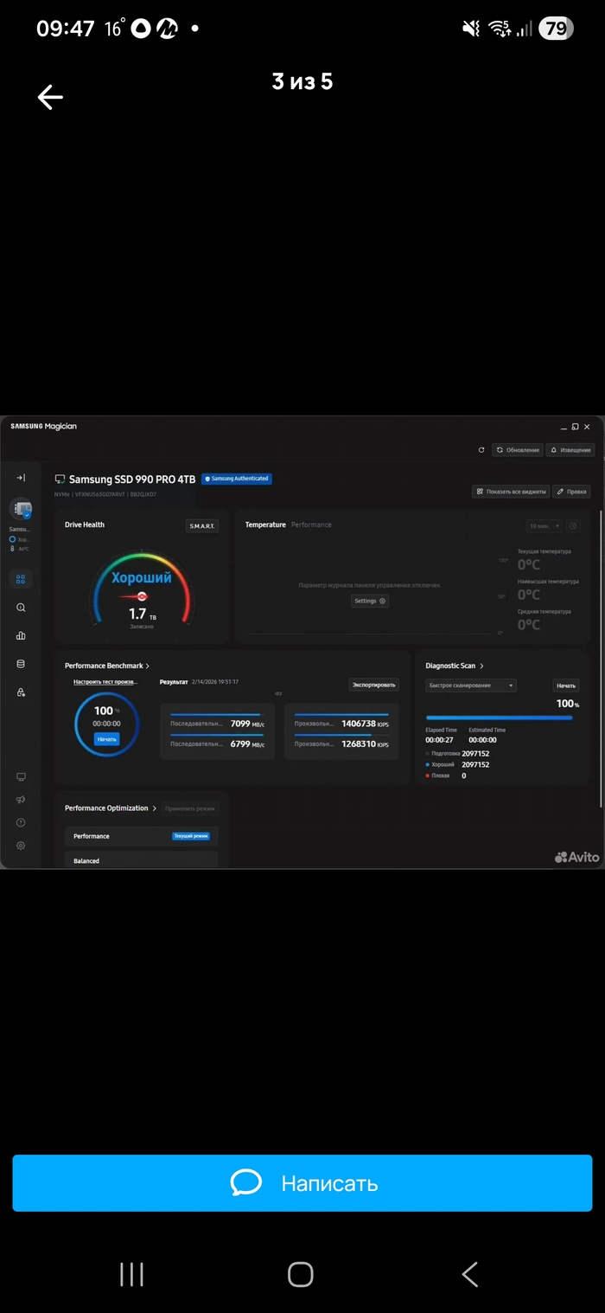The width and height of the screenshot is (605, 1313).
Task: Collapse the Magician sidebar with the arrow icon
Action: tap(21, 478)
